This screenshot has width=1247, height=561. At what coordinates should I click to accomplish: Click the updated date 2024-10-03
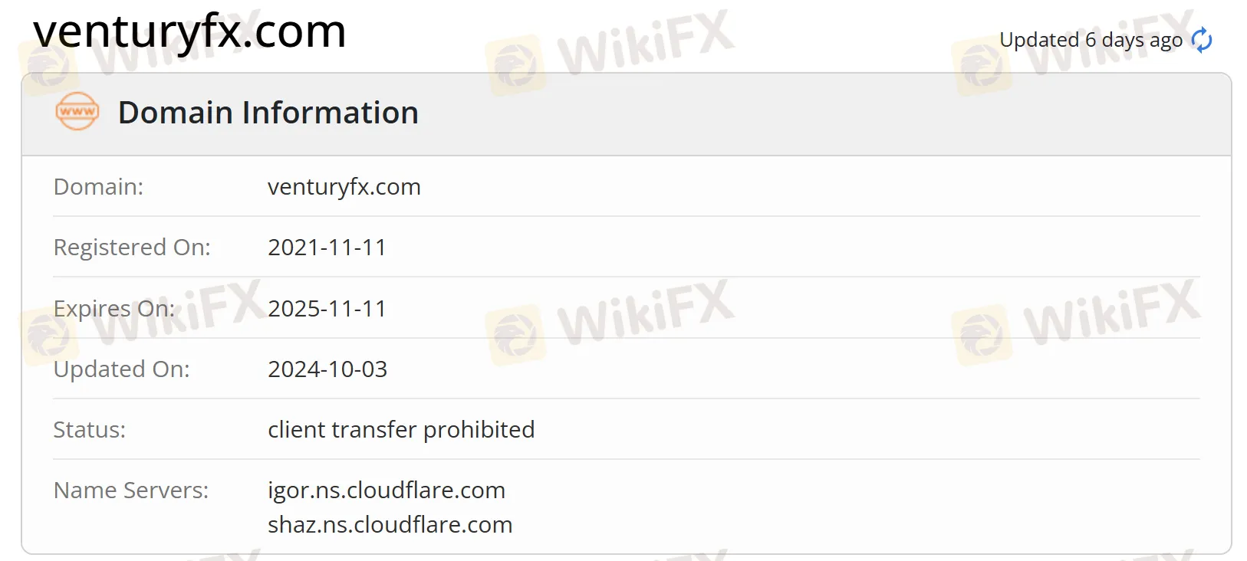327,369
